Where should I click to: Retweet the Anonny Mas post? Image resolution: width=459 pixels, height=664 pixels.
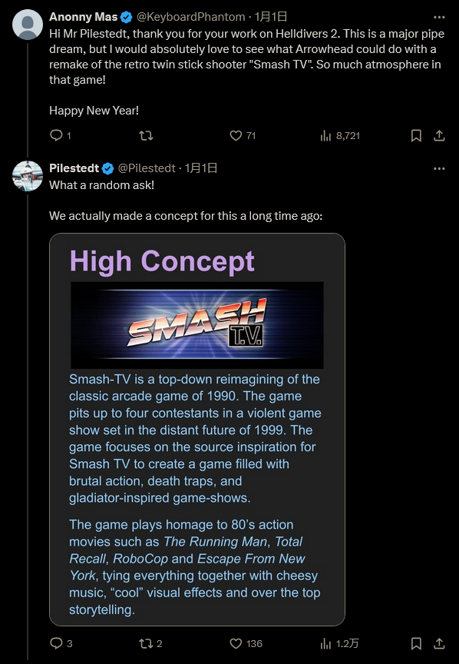146,135
